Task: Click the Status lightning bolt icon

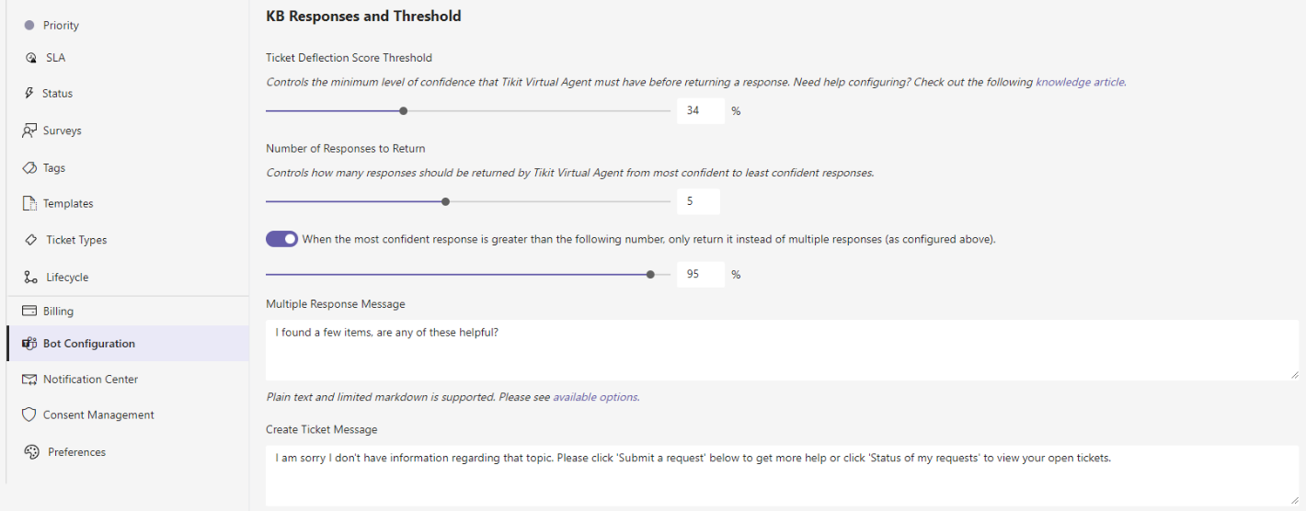Action: click(x=29, y=94)
